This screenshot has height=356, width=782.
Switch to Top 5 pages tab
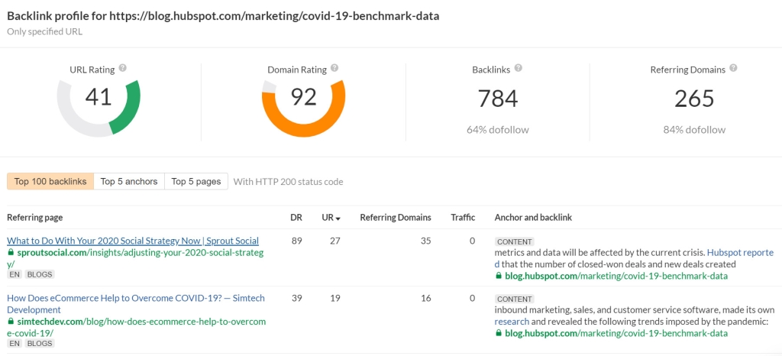click(x=196, y=182)
